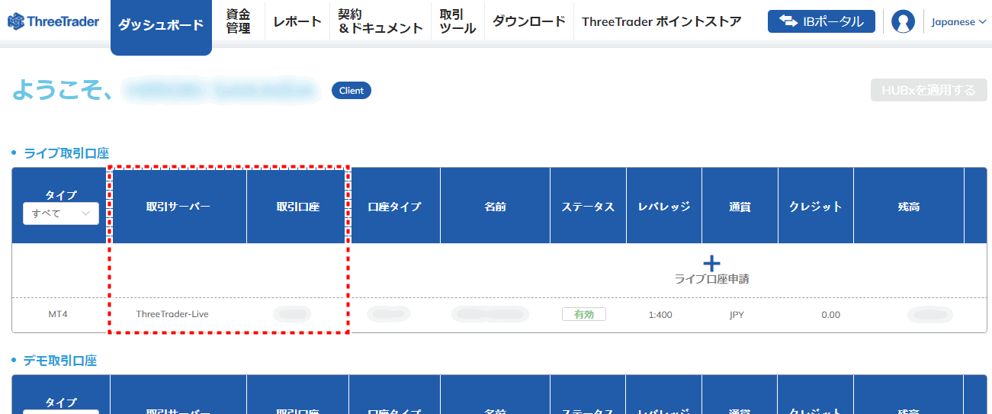This screenshot has height=414, width=992.
Task: Click the ライブ取引口座 section heading
Action: tap(66, 153)
